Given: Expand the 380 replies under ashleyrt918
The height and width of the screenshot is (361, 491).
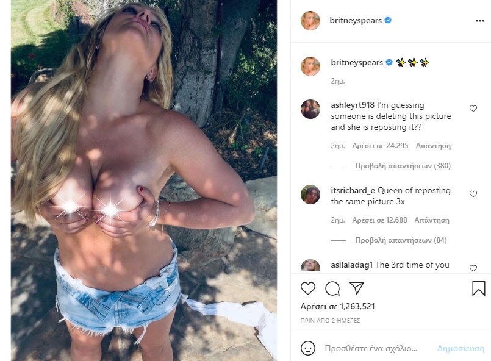Looking at the screenshot, I should [x=403, y=166].
